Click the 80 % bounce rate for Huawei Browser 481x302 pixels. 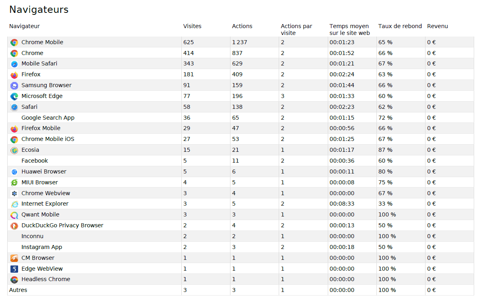tap(385, 171)
